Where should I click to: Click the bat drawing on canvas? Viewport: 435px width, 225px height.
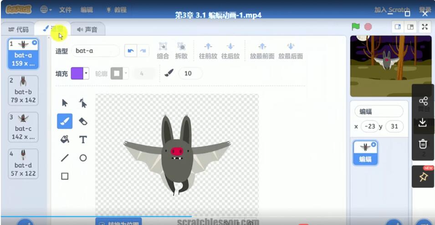click(177, 155)
